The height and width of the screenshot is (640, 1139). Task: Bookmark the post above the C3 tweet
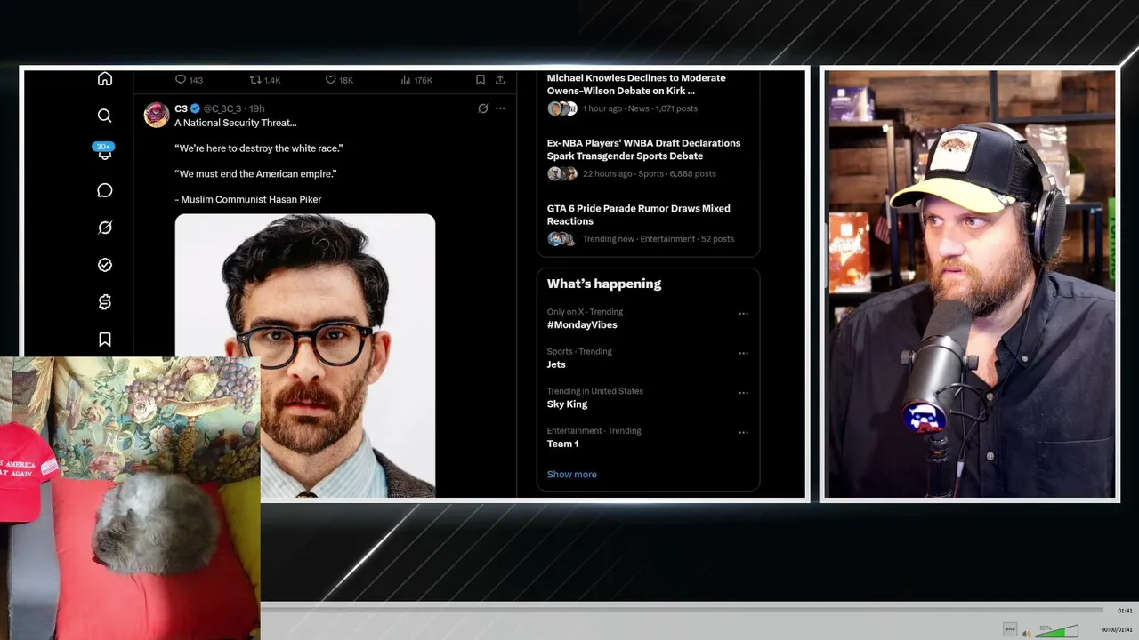[x=481, y=80]
